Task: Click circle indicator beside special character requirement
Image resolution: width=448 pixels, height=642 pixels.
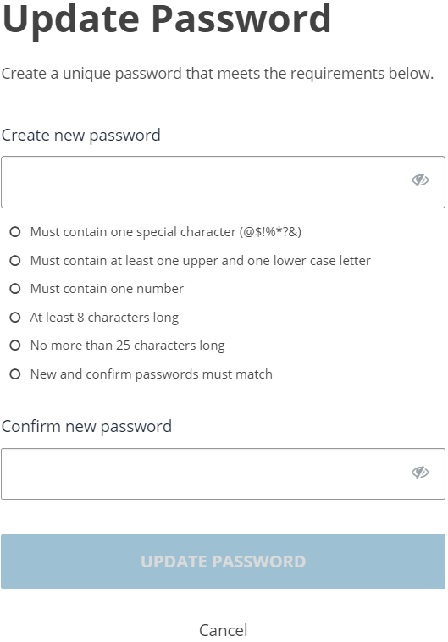Action: 15,232
